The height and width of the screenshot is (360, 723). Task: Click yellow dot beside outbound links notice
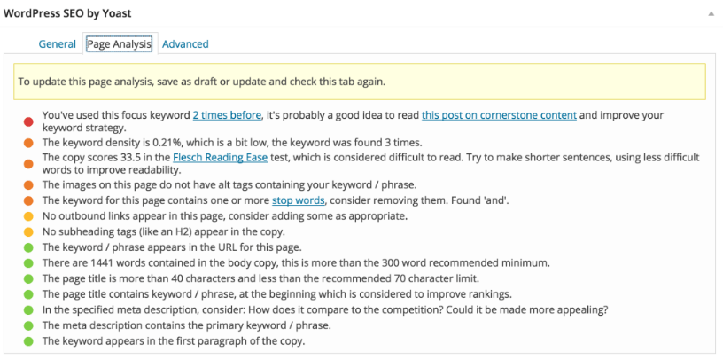(x=29, y=216)
